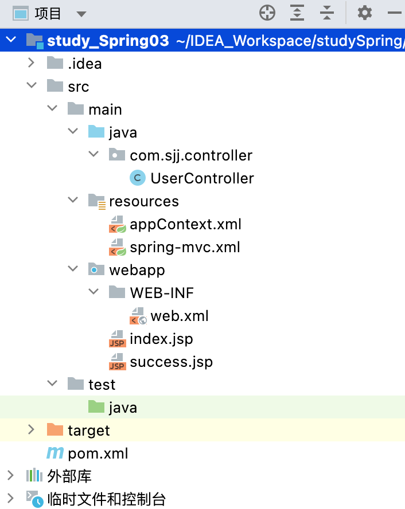The width and height of the screenshot is (405, 509).
Task: Click the UserController class icon
Action: point(138,178)
